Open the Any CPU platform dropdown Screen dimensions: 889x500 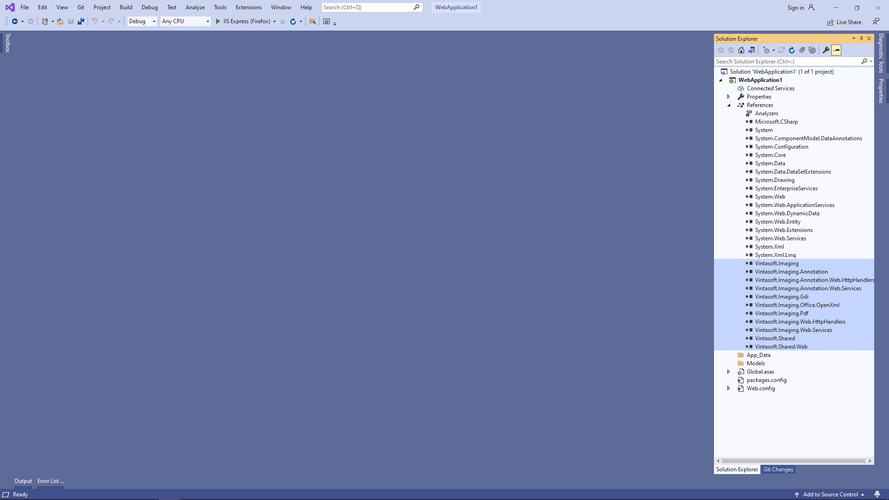pos(185,21)
